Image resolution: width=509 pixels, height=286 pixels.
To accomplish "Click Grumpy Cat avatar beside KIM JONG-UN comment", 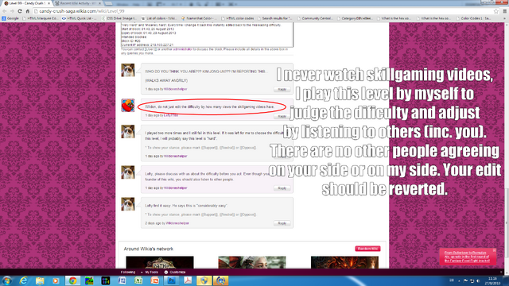I will point(128,70).
